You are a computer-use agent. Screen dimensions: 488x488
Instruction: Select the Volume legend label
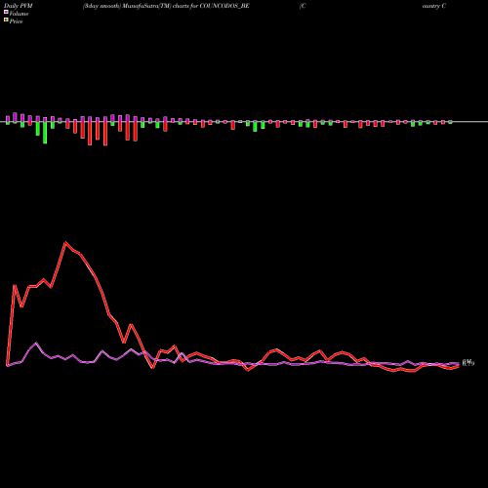[x=19, y=14]
